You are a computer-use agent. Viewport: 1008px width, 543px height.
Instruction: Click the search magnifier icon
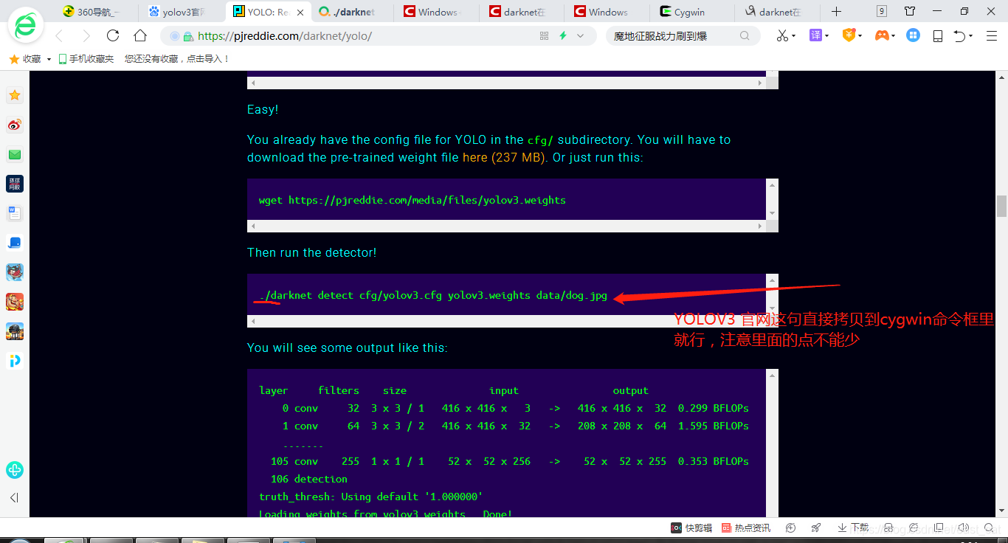[745, 35]
